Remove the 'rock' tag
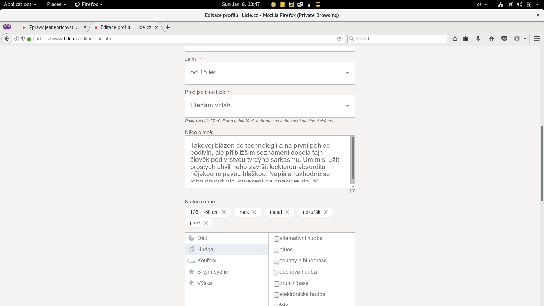Image resolution: width=544 pixels, height=306 pixels. pyautogui.click(x=254, y=212)
